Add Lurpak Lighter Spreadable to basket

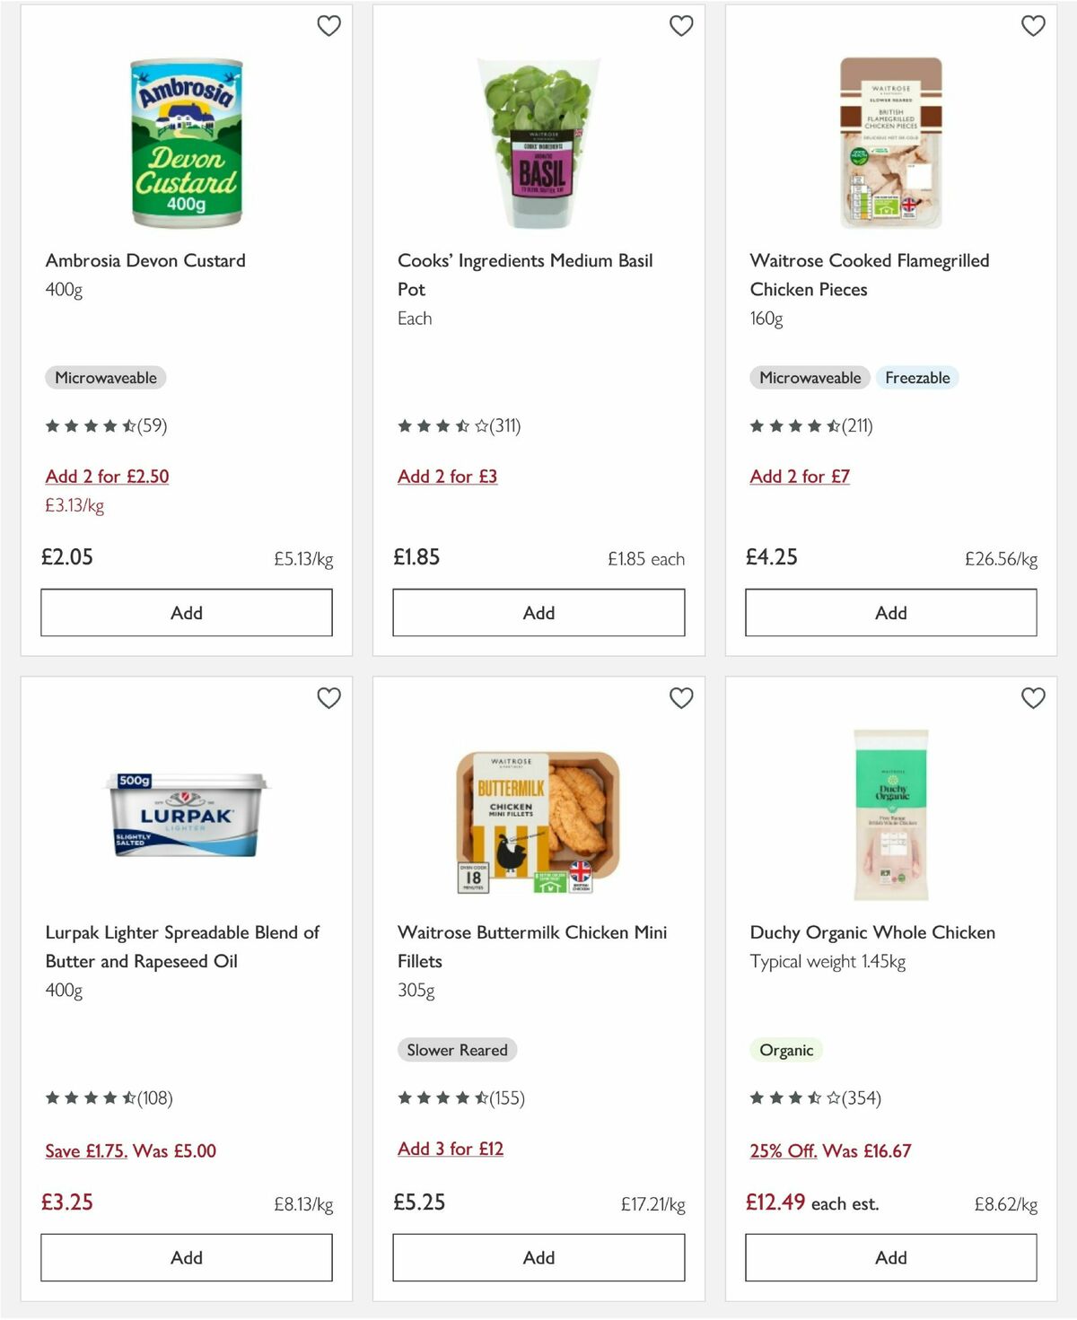pos(185,1257)
